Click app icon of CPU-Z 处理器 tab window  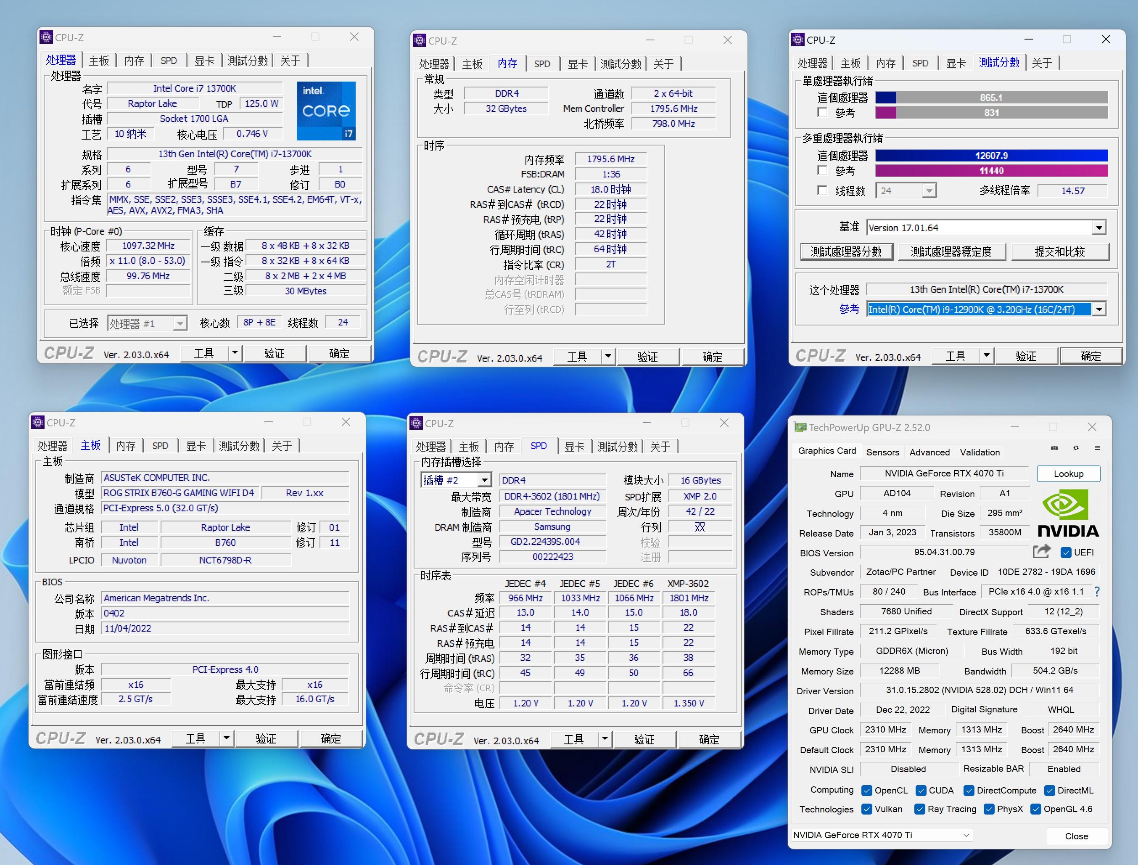(x=46, y=37)
